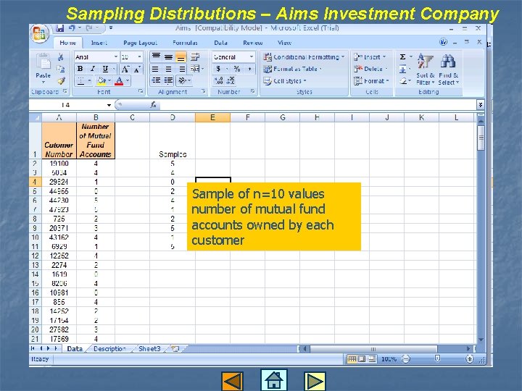Increase decimal places
The height and width of the screenshot is (391, 522).
219,80
